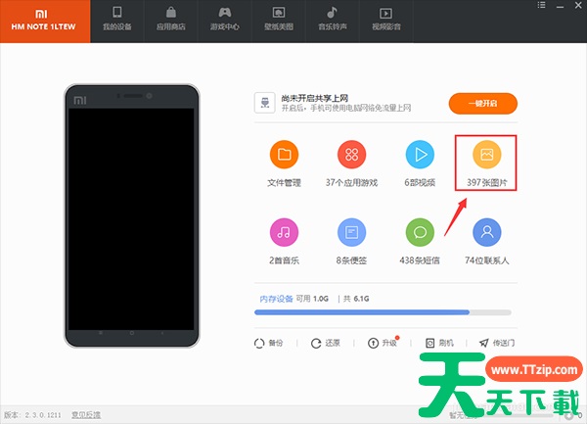Open the 6部视频 videos icon
The width and height of the screenshot is (587, 424).
coord(420,155)
